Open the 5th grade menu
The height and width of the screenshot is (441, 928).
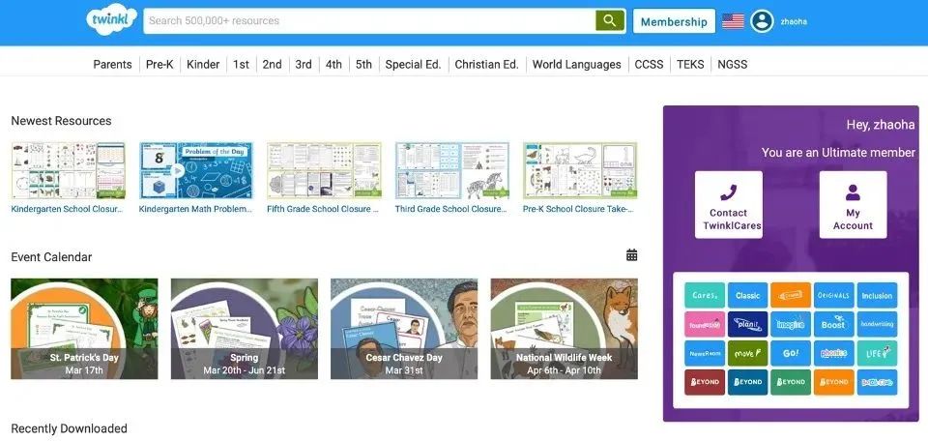pyautogui.click(x=364, y=65)
